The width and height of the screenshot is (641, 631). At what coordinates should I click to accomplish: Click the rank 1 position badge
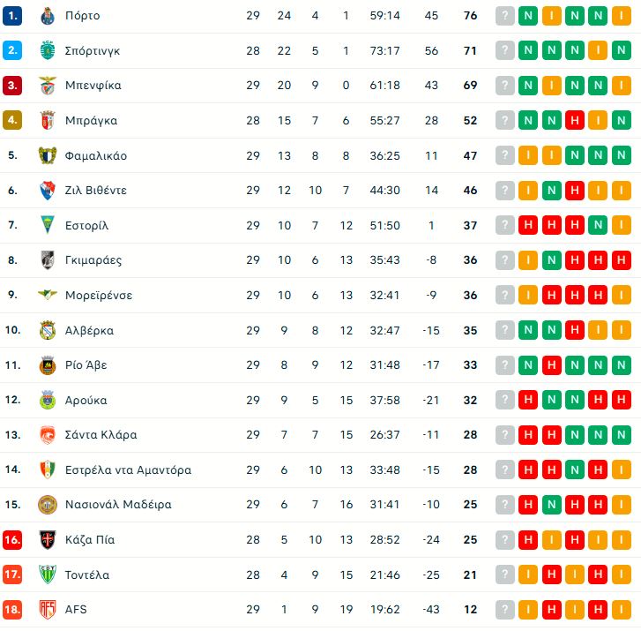[x=12, y=16]
